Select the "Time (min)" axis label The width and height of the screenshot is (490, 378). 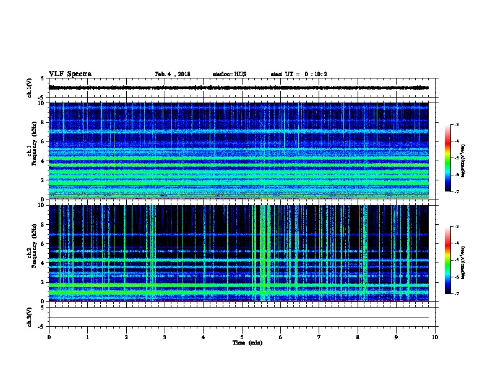[247, 343]
